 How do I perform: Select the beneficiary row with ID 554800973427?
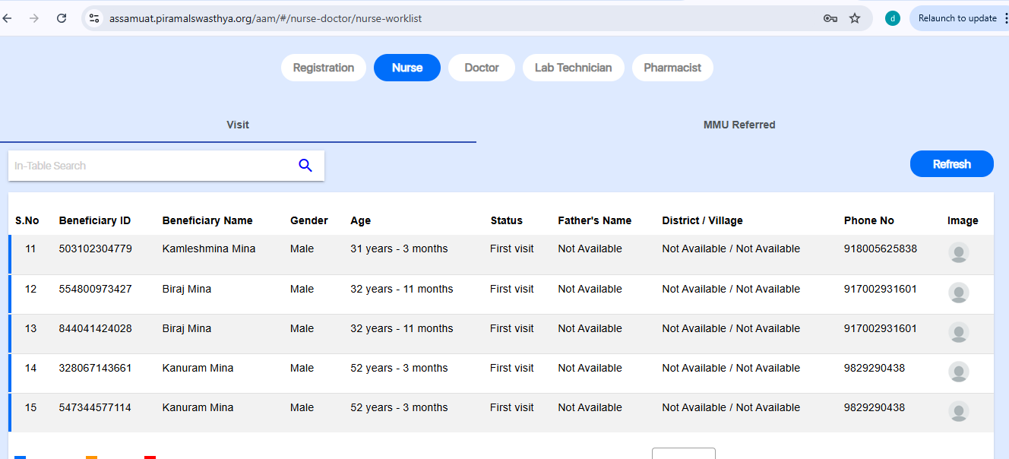click(95, 289)
